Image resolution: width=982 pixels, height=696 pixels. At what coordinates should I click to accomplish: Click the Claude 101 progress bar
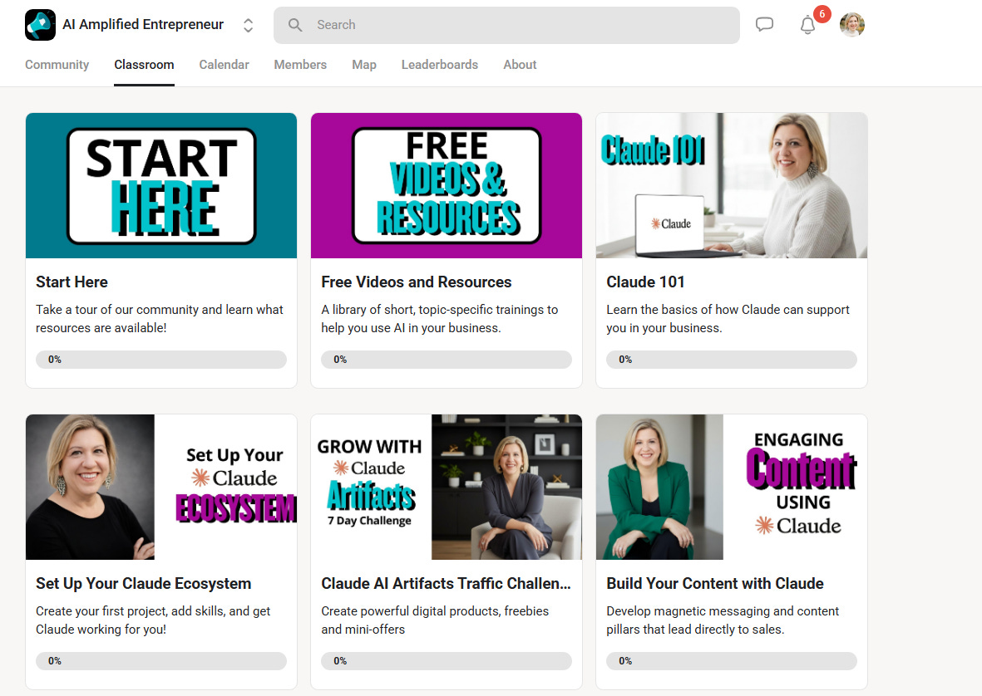tap(732, 360)
